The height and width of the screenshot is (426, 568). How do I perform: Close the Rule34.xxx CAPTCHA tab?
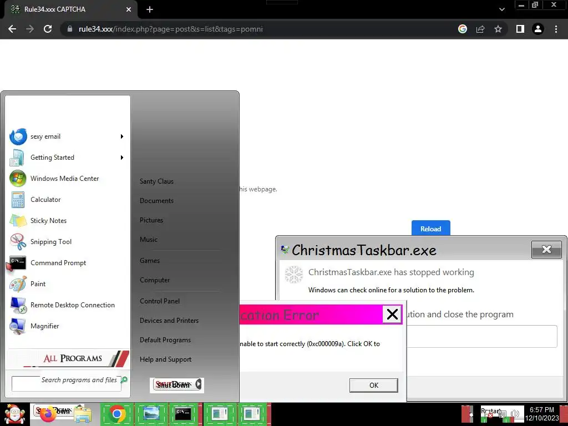129,9
